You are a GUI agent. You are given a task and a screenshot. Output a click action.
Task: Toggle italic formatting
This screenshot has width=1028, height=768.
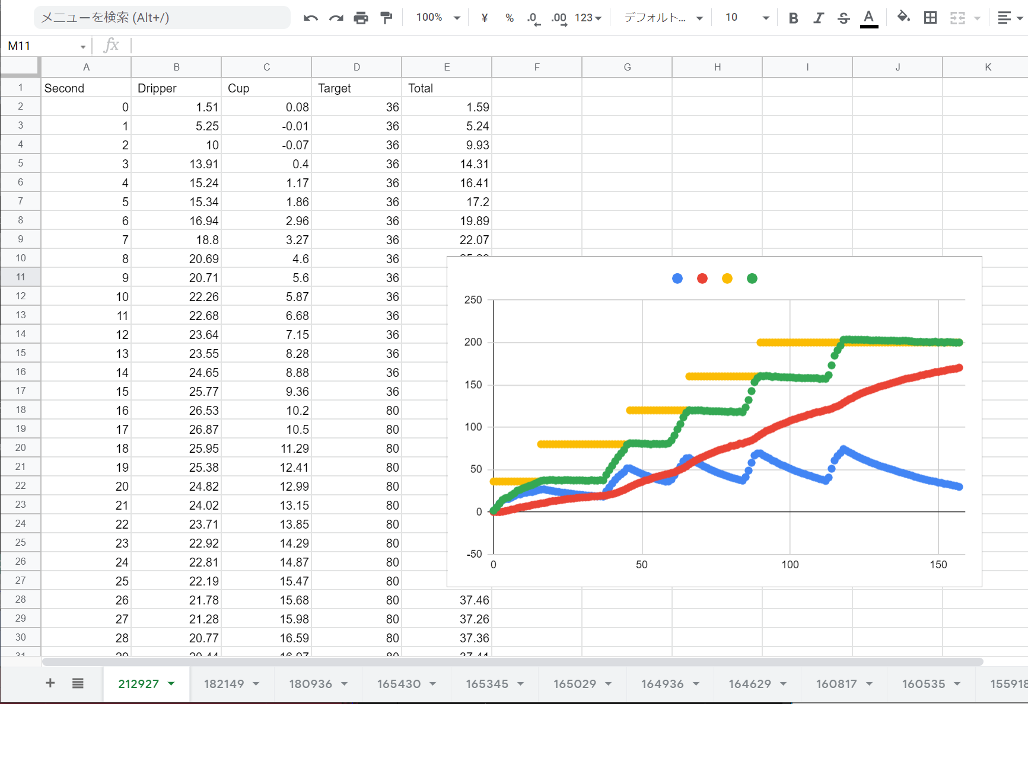click(x=819, y=18)
